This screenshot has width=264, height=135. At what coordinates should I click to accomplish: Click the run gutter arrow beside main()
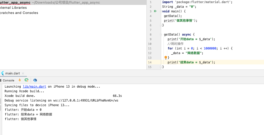[155, 11]
